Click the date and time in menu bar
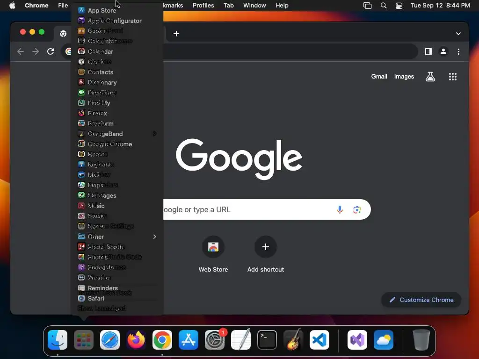Screen dimensions: 479x359 point(440,6)
